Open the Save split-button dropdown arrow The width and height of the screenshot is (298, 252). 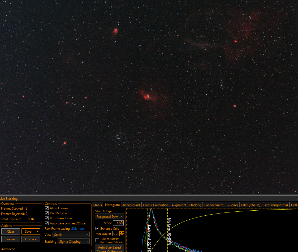tap(38, 231)
